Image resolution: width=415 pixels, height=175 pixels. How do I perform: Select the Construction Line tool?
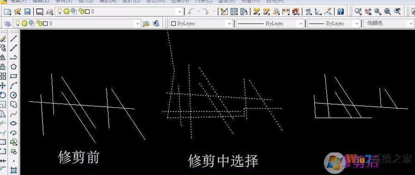(x=13, y=48)
